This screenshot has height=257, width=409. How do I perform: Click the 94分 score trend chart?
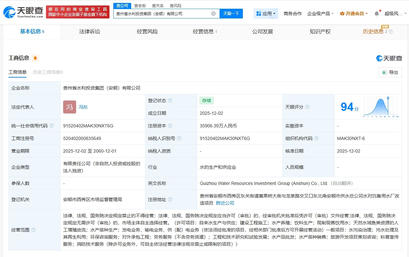coord(381,107)
